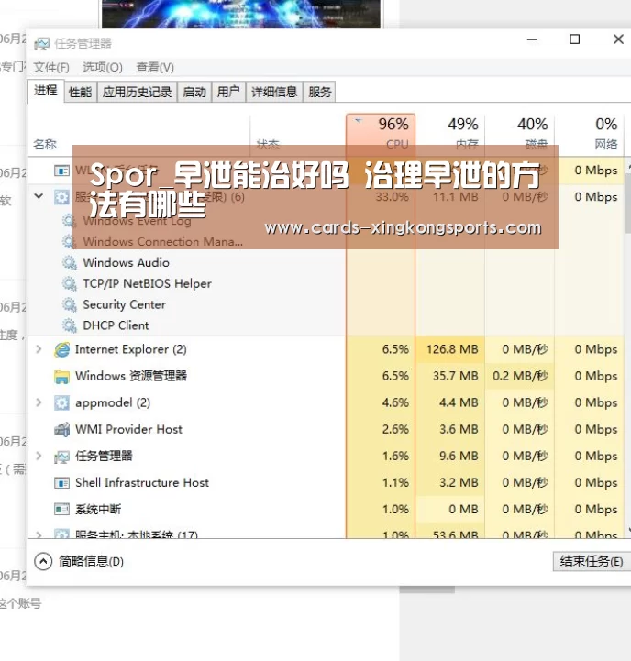Select the TCP/IP NetBIOS Helper service
This screenshot has width=631, height=661.
(x=147, y=283)
